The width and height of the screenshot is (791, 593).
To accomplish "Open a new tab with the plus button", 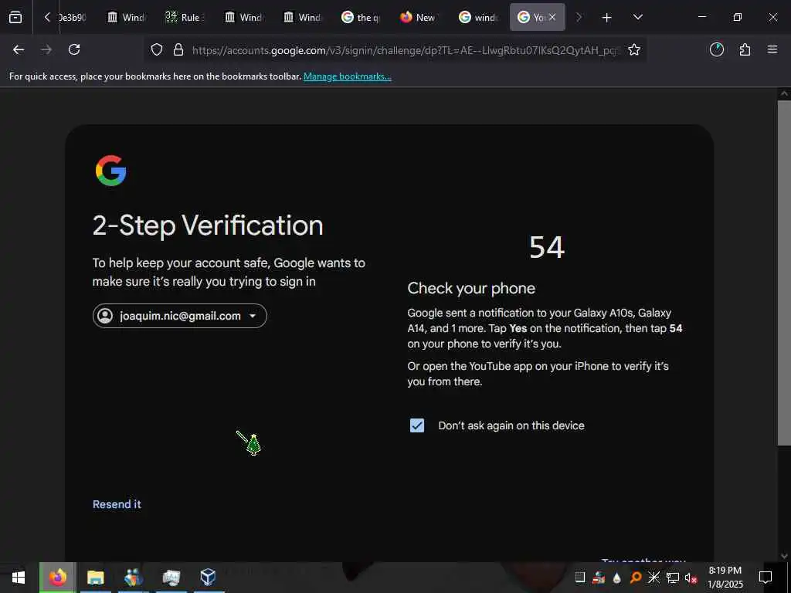I will coord(606,18).
